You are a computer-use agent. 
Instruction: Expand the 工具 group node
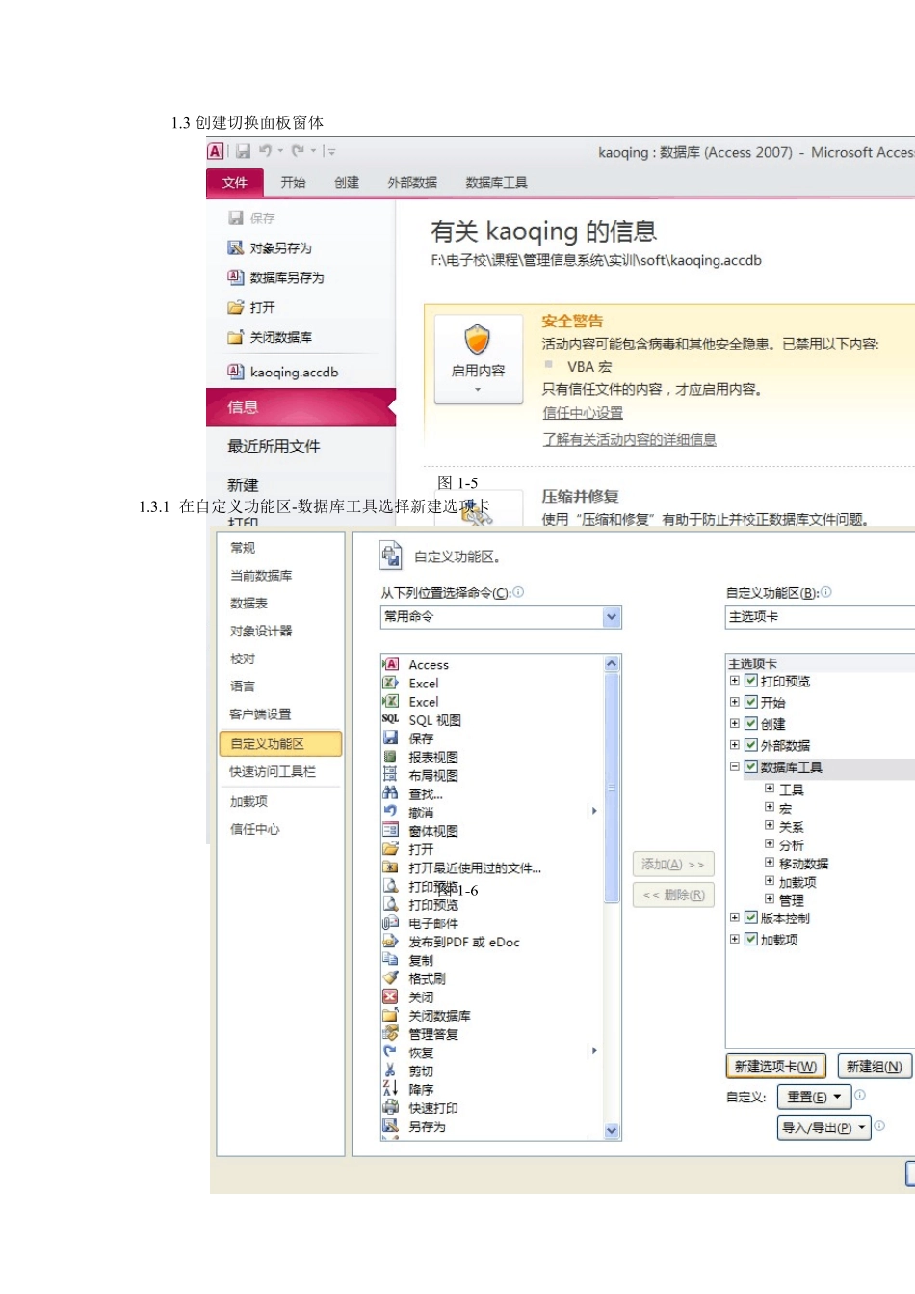[770, 789]
